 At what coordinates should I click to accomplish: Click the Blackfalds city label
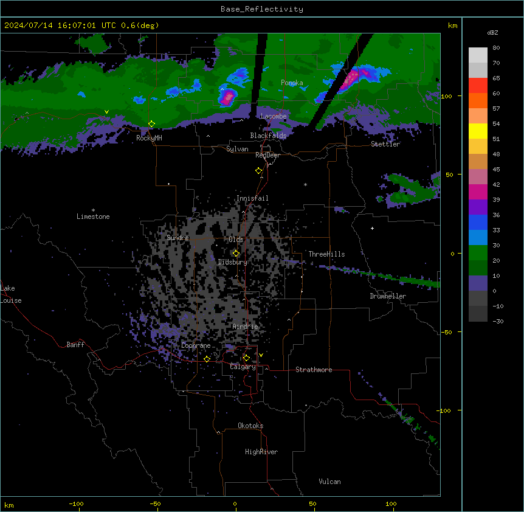click(268, 136)
